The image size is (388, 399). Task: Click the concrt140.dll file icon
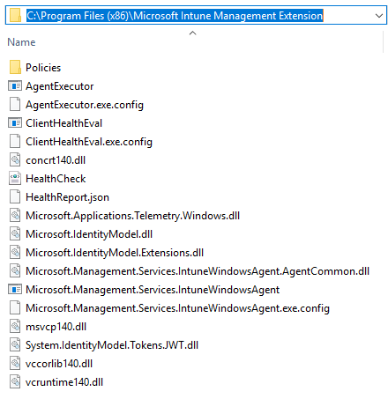15,160
